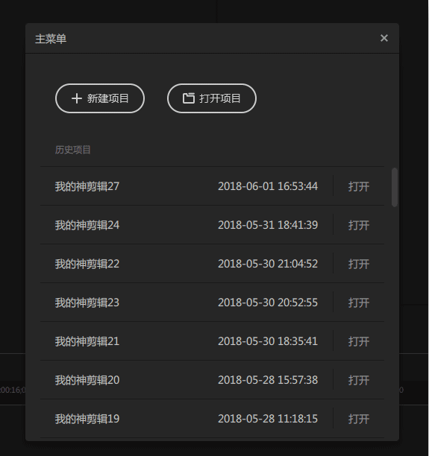
Task: Open project 我的神剪辑27 via 打开
Action: pyautogui.click(x=359, y=186)
